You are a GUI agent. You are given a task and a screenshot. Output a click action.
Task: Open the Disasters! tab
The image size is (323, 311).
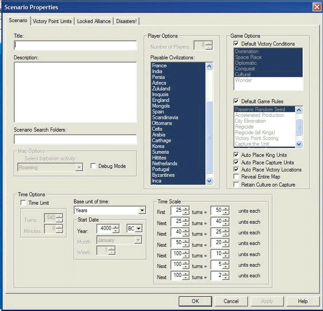coord(126,21)
